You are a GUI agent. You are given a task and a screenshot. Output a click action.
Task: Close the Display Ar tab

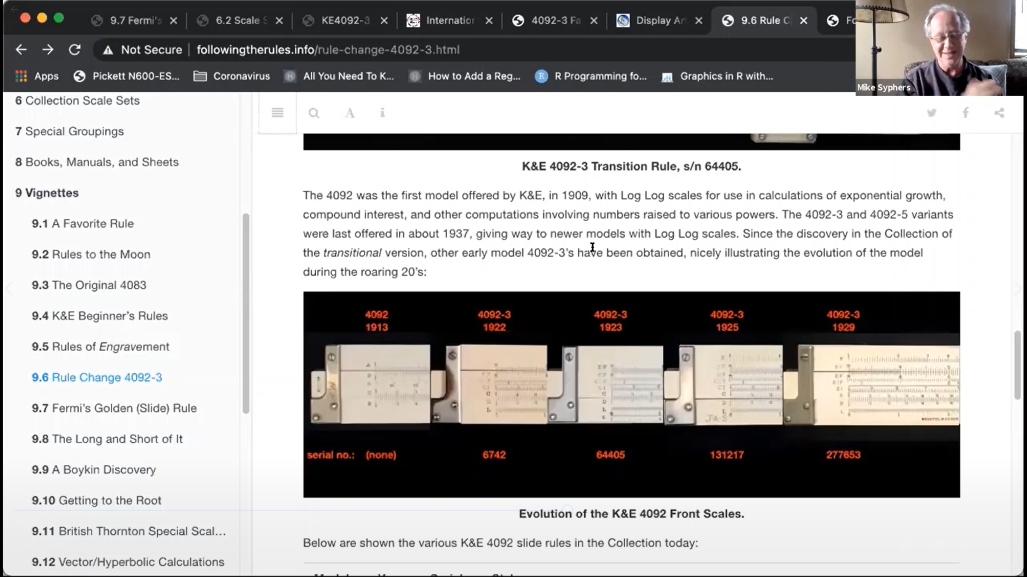(699, 20)
